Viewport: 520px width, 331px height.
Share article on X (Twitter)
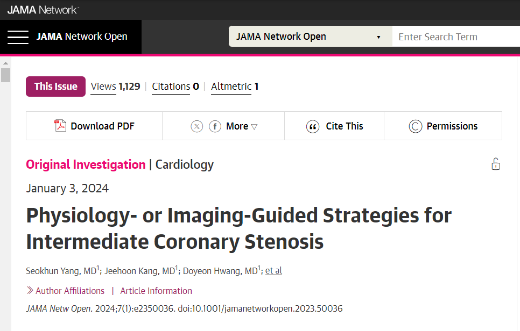point(196,126)
